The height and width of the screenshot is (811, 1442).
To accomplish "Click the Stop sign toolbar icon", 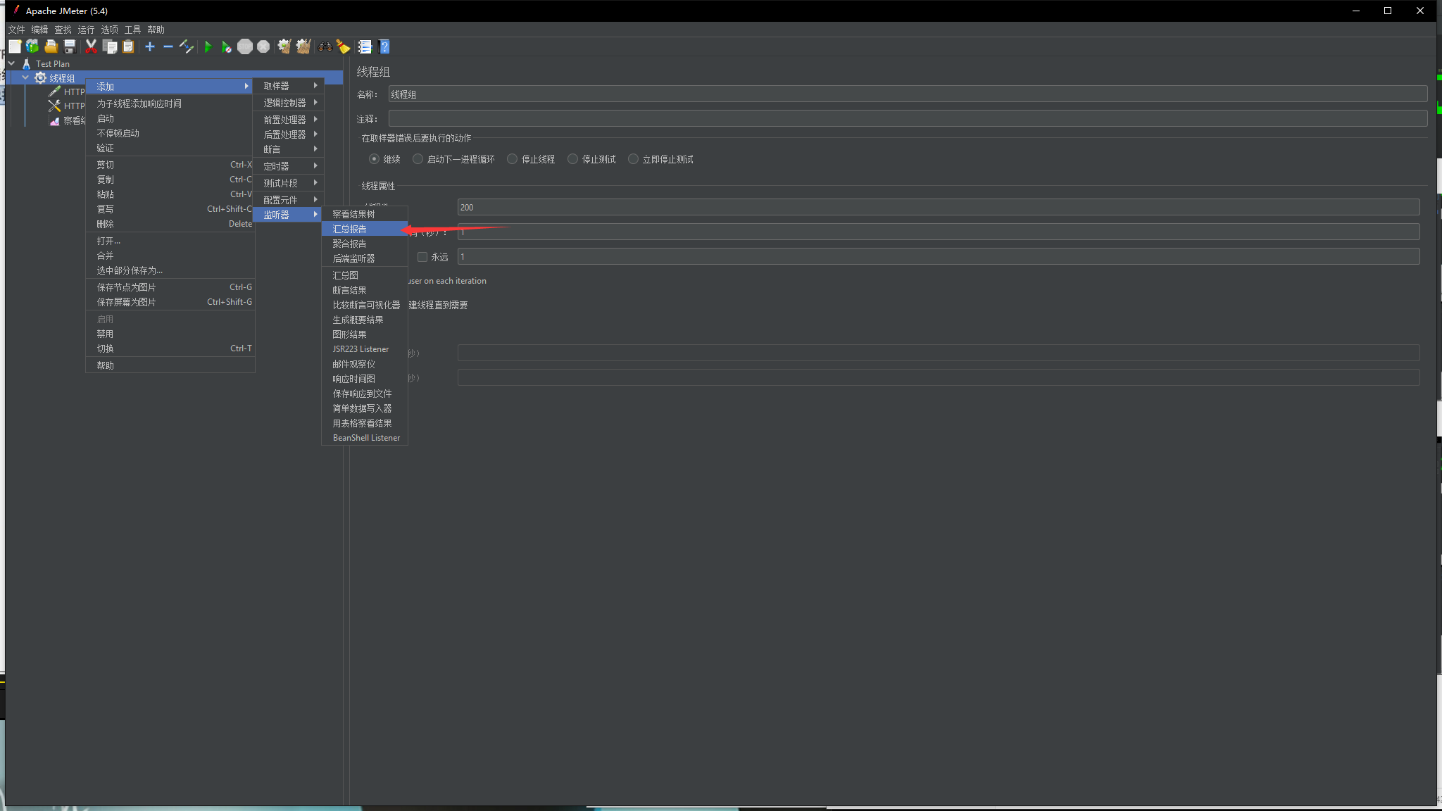I will tap(244, 47).
